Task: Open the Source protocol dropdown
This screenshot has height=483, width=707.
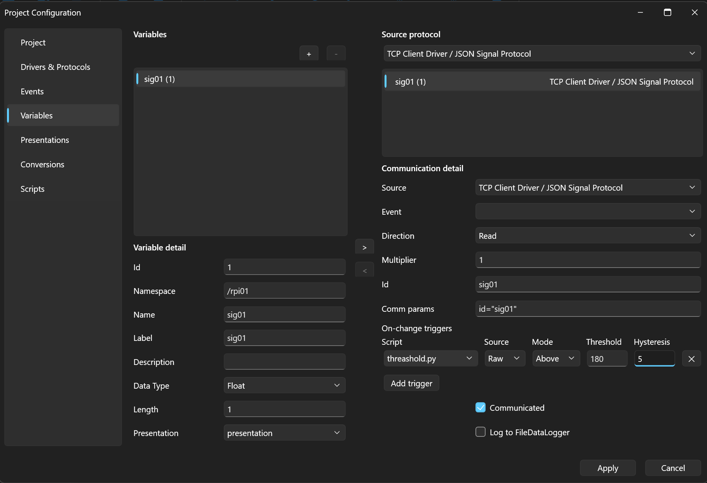Action: (542, 54)
